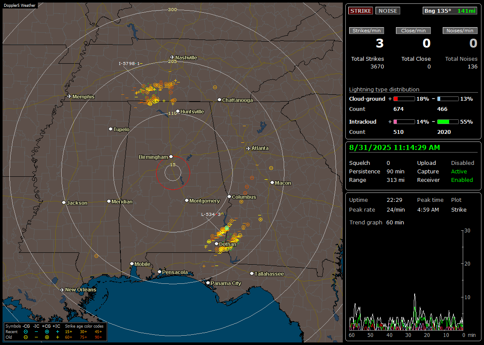The width and height of the screenshot is (484, 345).
Task: Select the Meridian city marker dot
Action: 108,201
